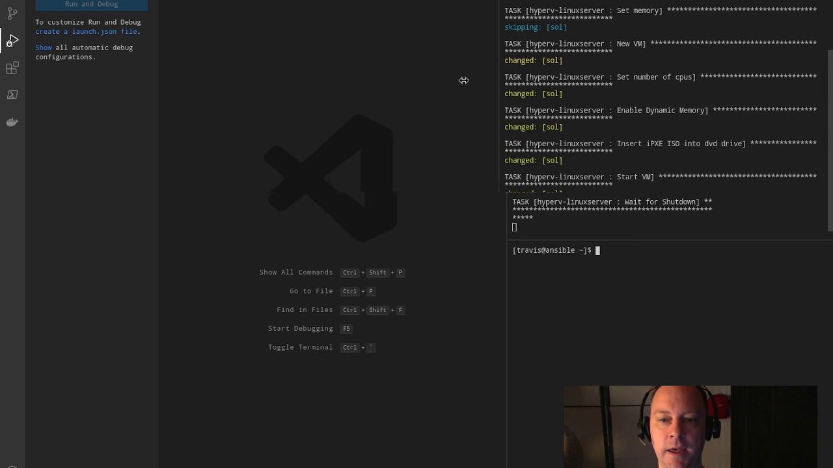
Task: Click the 'Enable Dynamic Memory' task line
Action: (x=661, y=110)
